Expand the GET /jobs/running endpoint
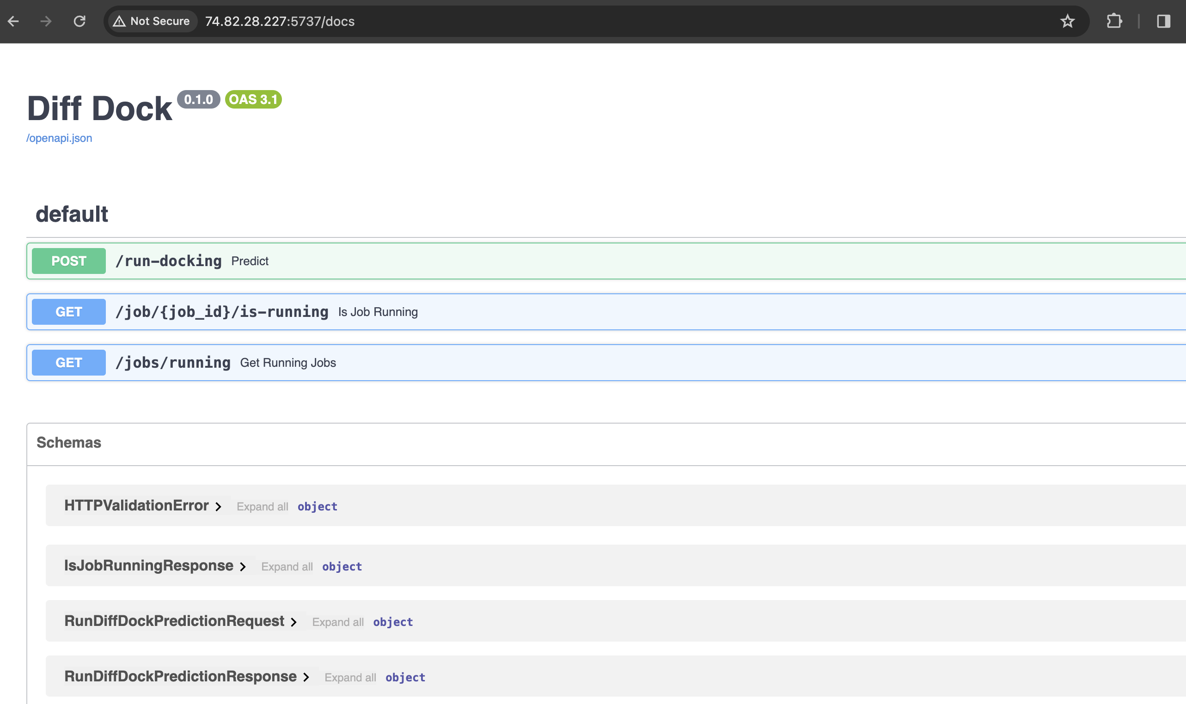 pos(173,363)
